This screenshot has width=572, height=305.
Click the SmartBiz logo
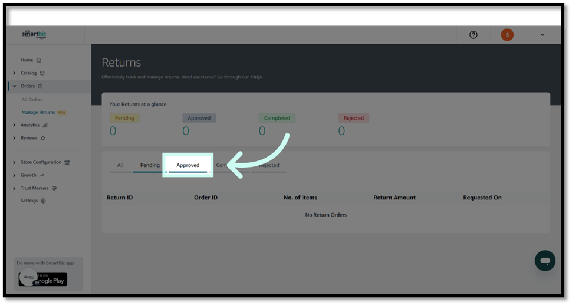tap(34, 34)
